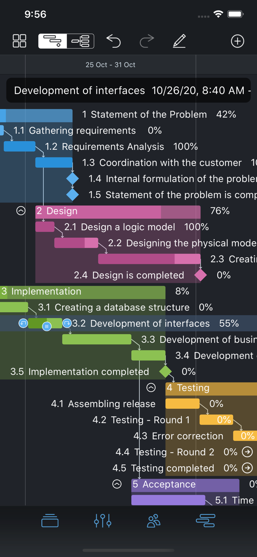Undo the last action
257x557 pixels.
113,41
